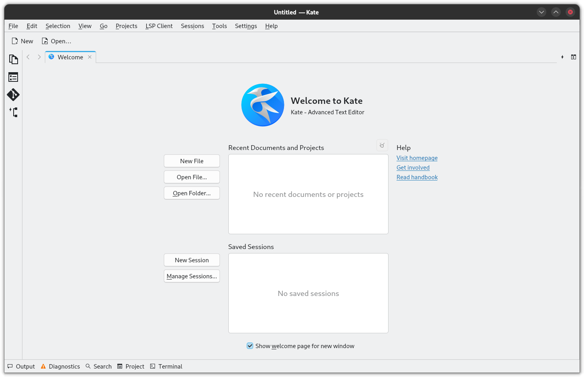Toggle the Terminal panel
The width and height of the screenshot is (584, 377).
(x=166, y=366)
